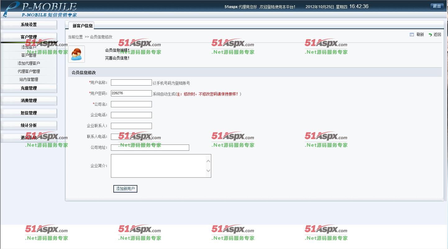Viewport: 448px width, 249px height.
Task: Expand the 消费管理 sidebar section
Action: tap(29, 101)
